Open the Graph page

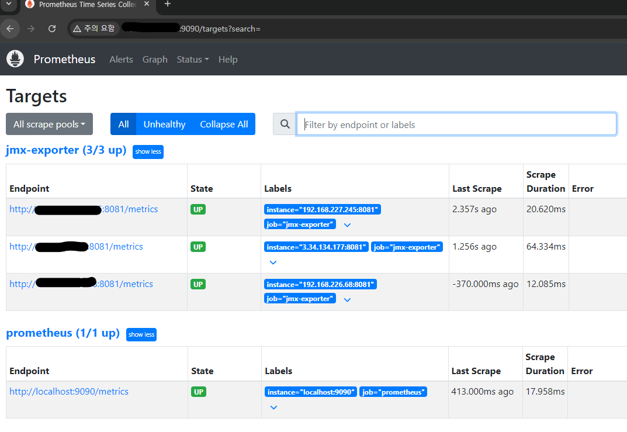tap(155, 59)
